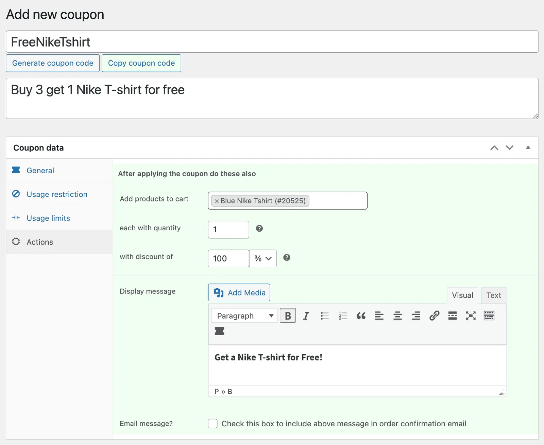Open the Usage restriction tab
The width and height of the screenshot is (544, 445).
[x=60, y=194]
